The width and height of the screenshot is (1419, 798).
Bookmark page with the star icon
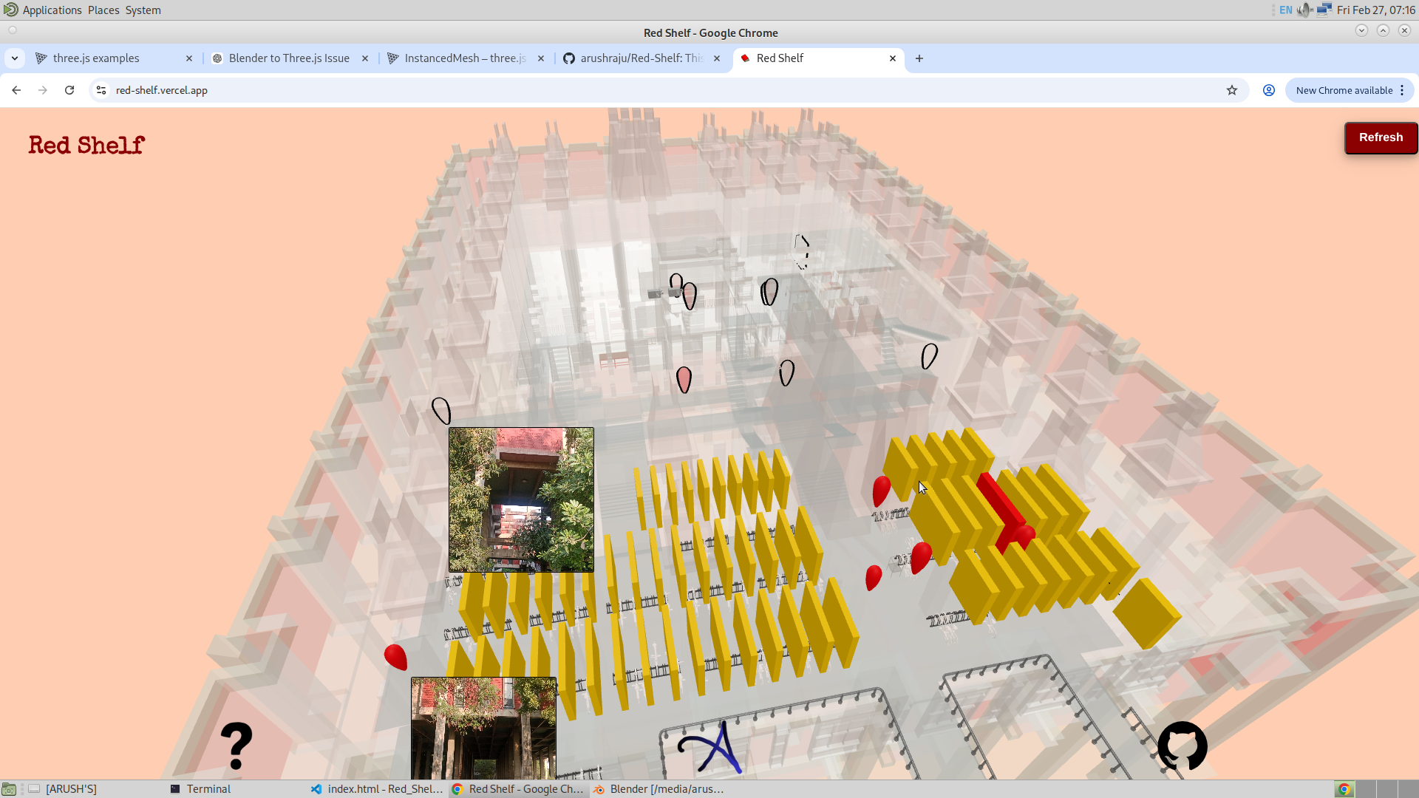1231,90
